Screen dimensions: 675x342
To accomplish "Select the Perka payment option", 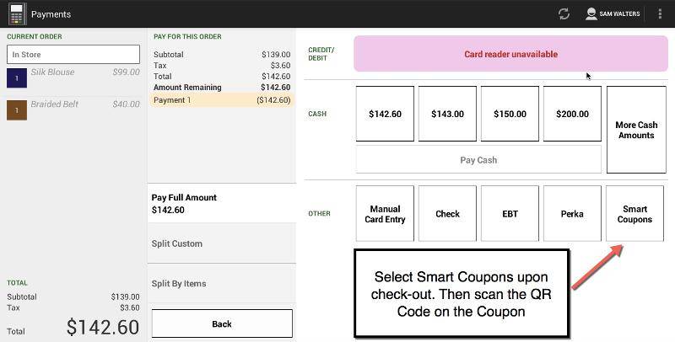I will [572, 213].
